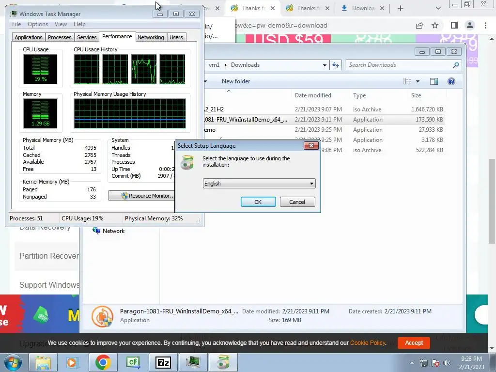Image resolution: width=496 pixels, height=372 pixels.
Task: Open Explorer address bar history dropdown
Action: (x=325, y=65)
